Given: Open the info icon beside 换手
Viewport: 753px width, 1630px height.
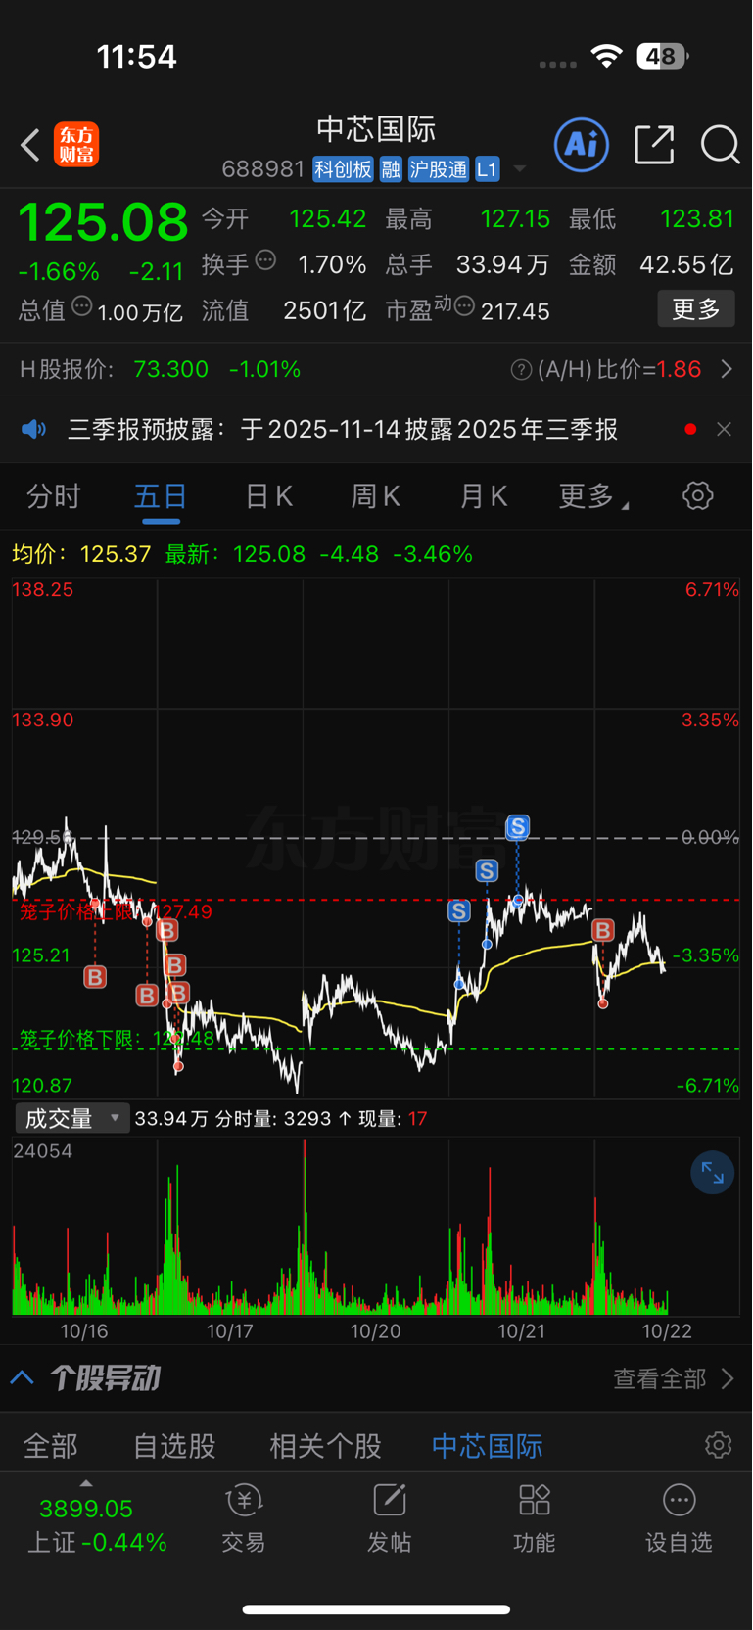Looking at the screenshot, I should tap(265, 260).
